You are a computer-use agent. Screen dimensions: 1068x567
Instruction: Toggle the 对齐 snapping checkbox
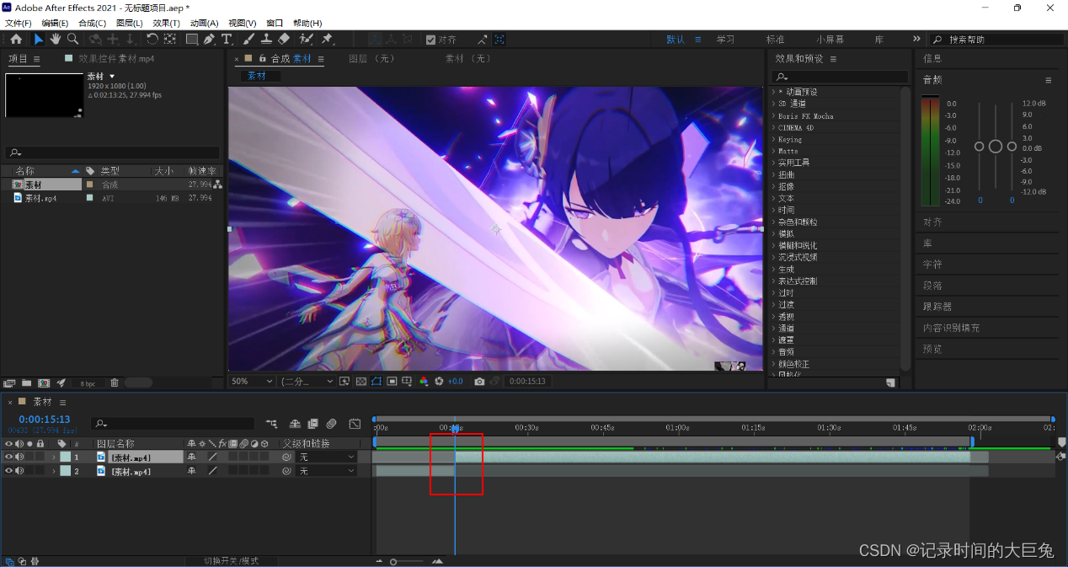(x=431, y=40)
